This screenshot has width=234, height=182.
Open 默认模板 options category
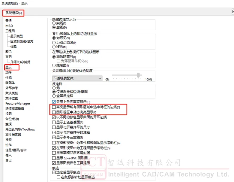pyautogui.click(x=11, y=93)
